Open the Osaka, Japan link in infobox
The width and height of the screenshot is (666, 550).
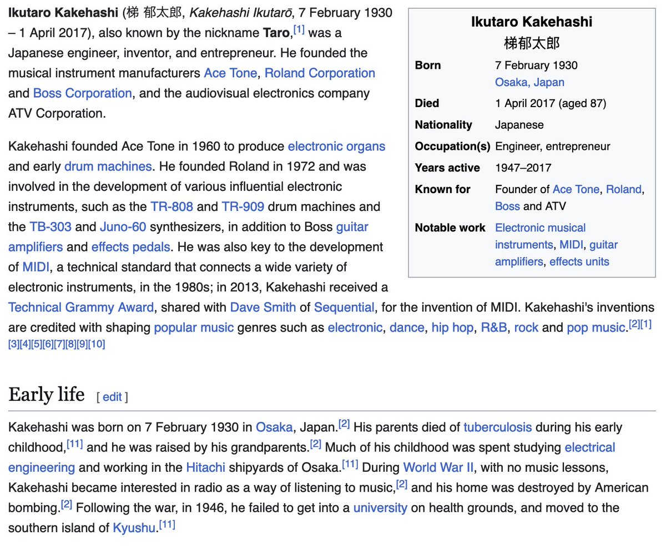[x=529, y=82]
